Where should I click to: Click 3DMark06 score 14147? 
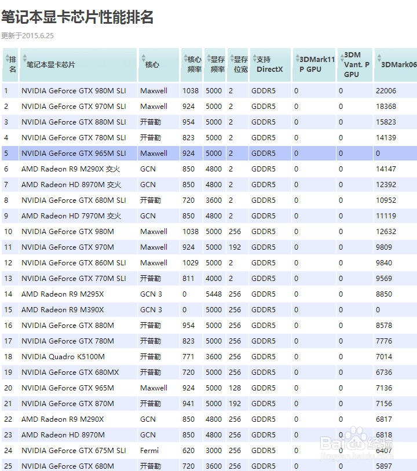coord(386,169)
